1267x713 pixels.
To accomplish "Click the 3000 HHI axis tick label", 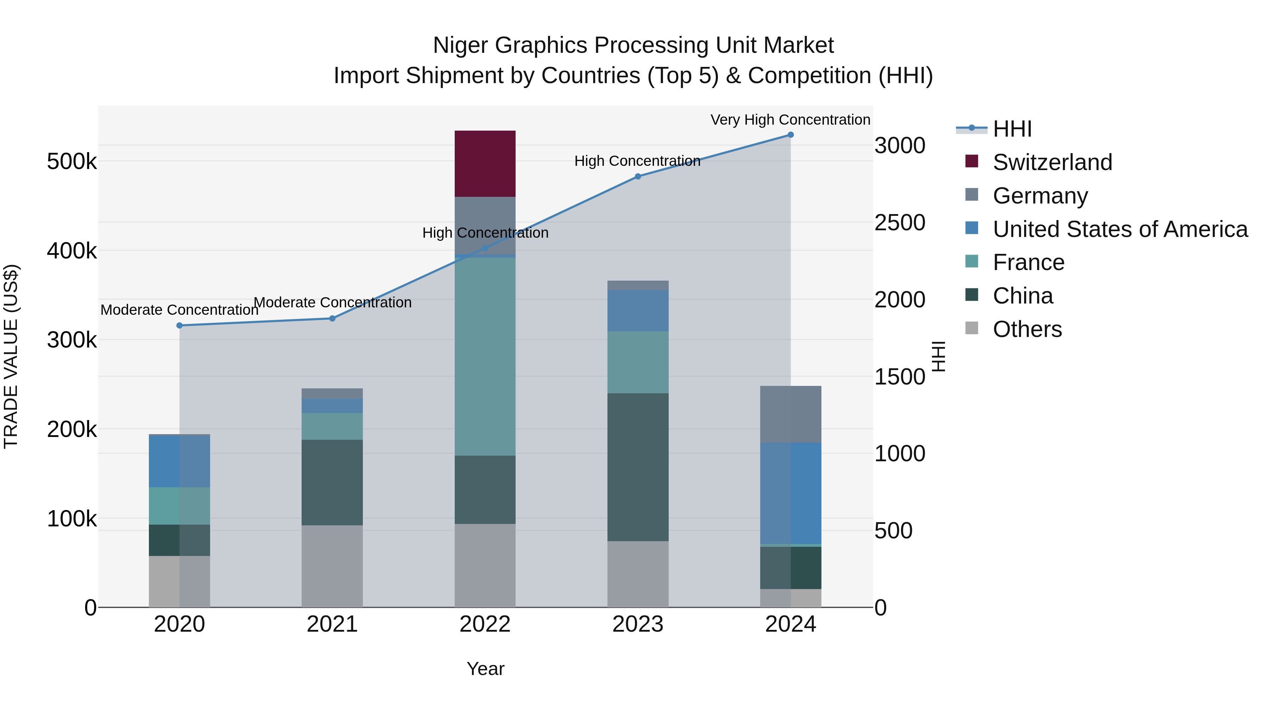I will click(900, 146).
